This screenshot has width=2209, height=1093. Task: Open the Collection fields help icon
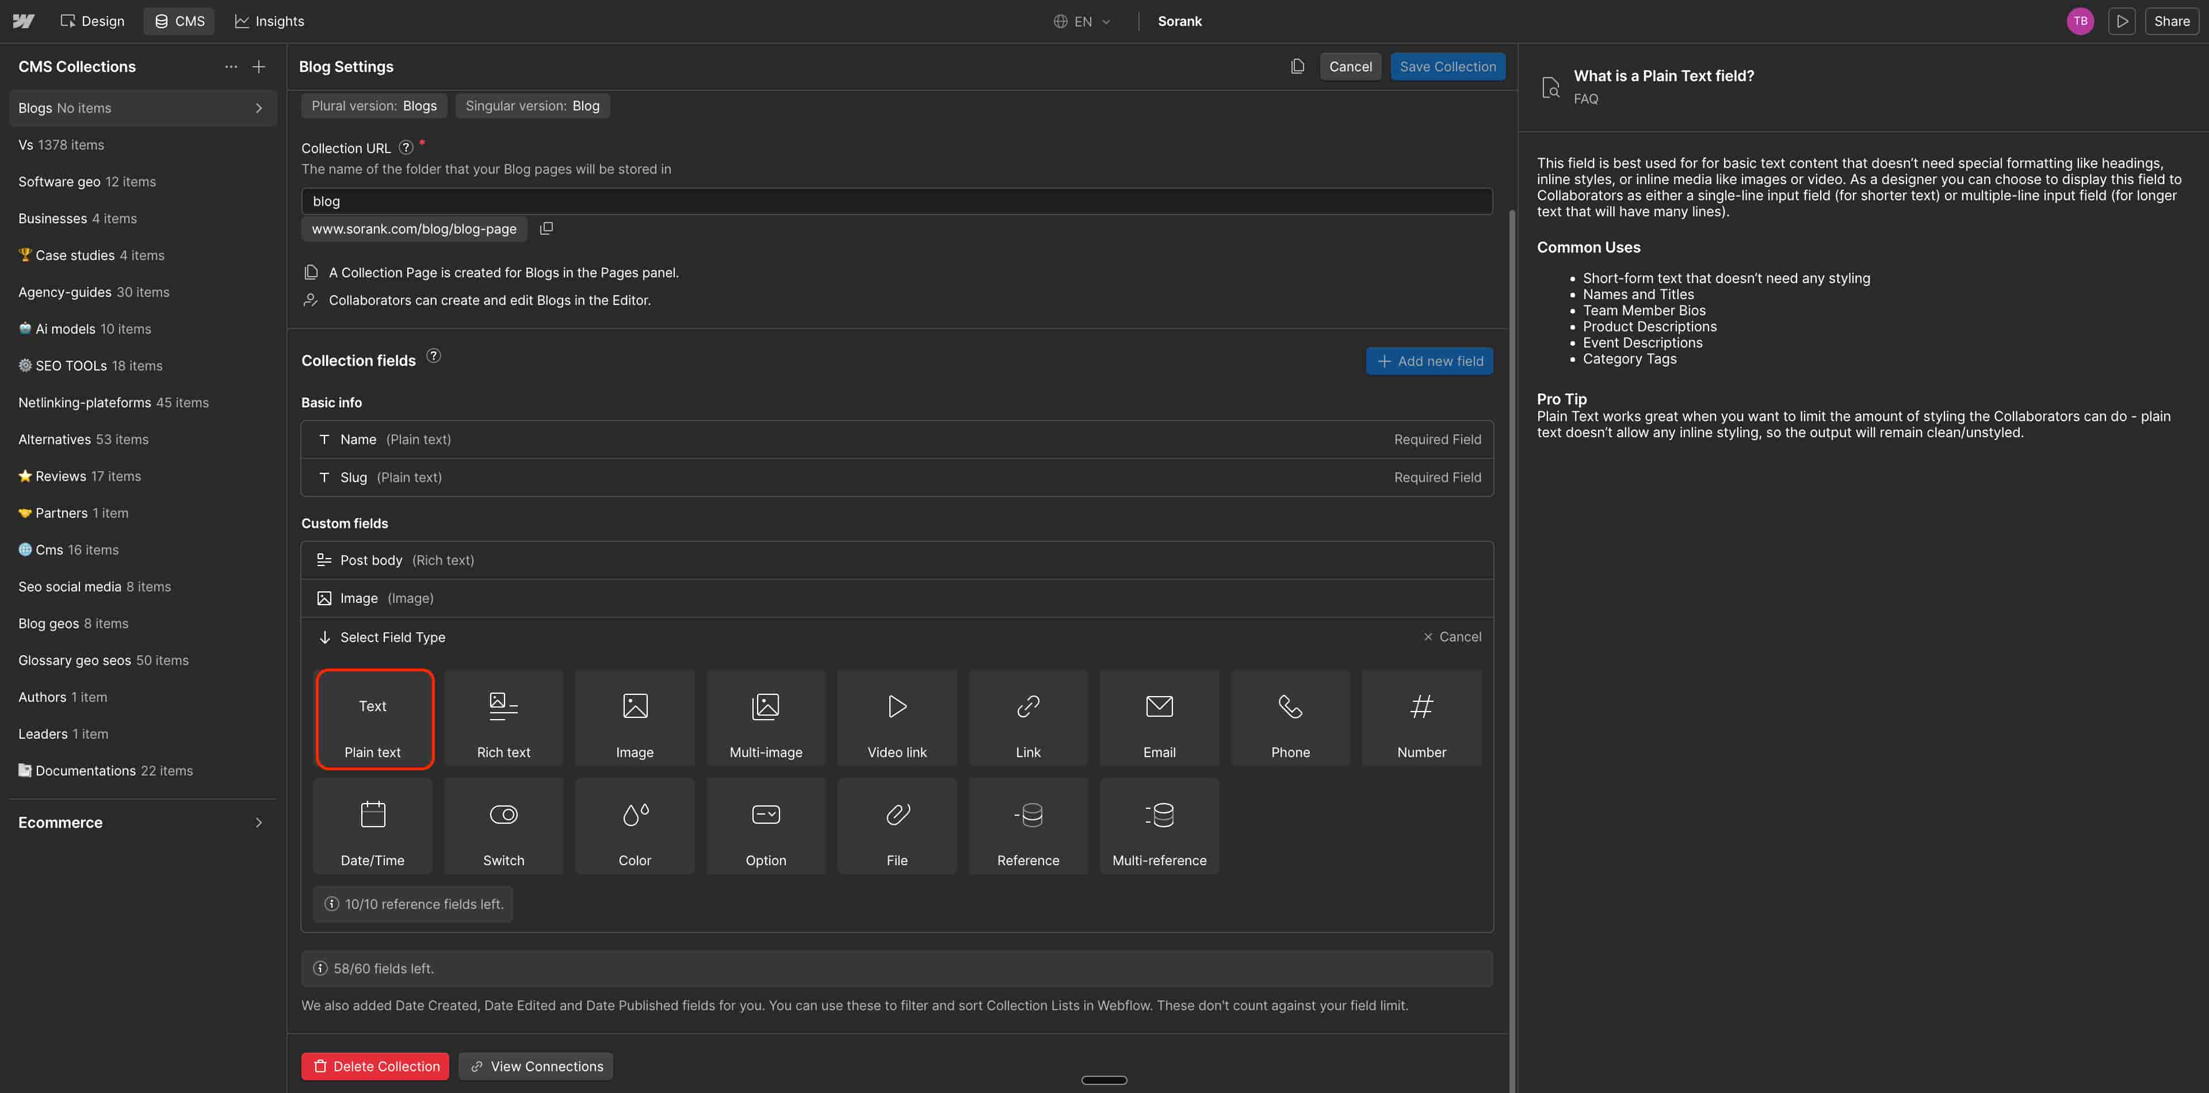pyautogui.click(x=434, y=356)
